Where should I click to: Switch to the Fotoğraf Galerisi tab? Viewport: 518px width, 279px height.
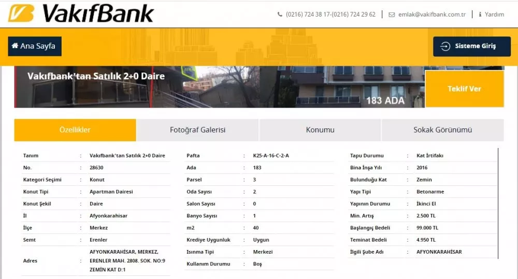point(197,130)
